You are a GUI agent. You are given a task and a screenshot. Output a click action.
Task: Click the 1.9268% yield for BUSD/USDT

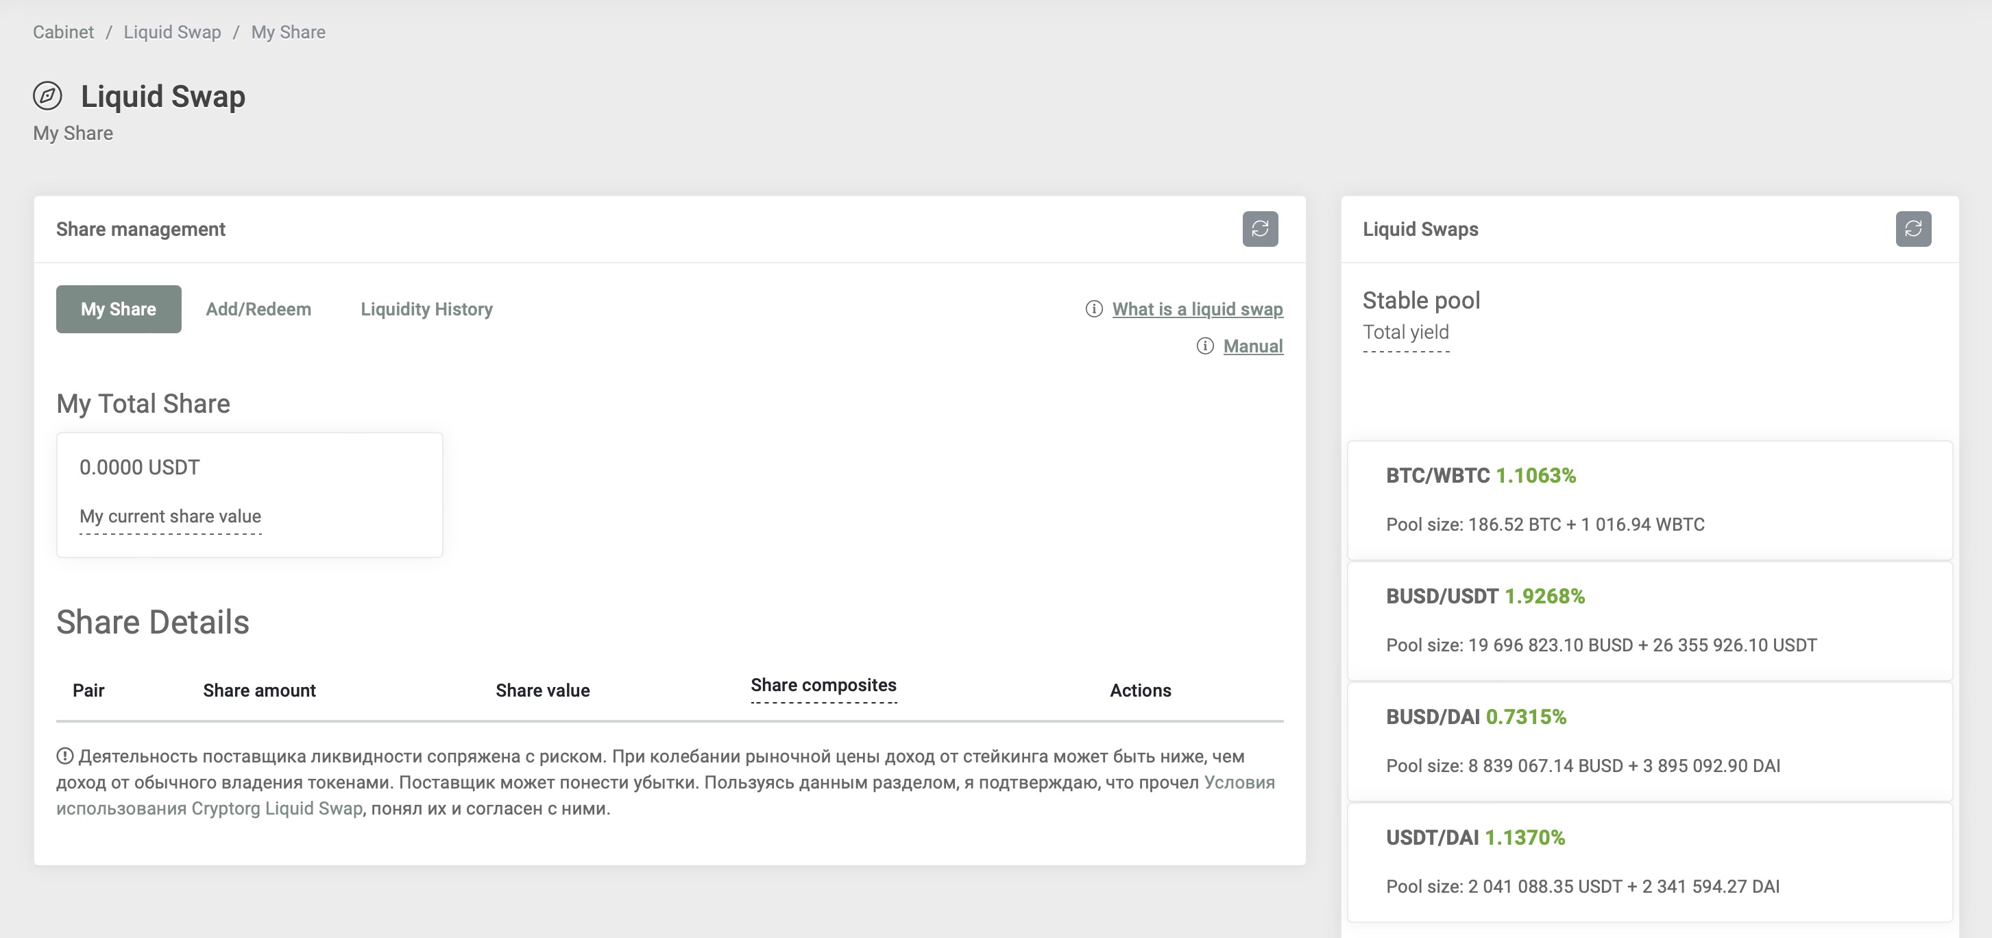click(1544, 597)
